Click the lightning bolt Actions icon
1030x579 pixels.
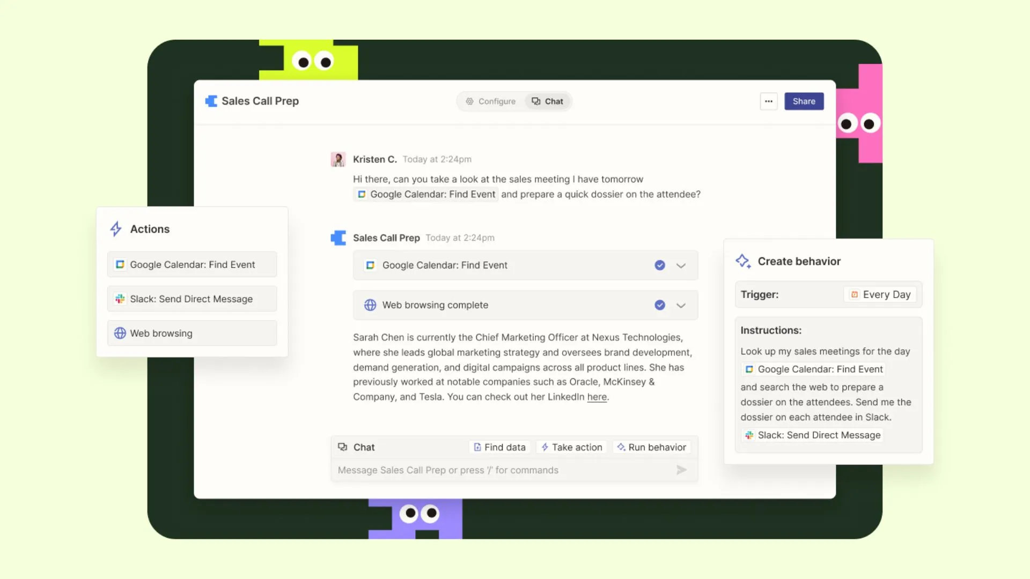[x=116, y=229]
